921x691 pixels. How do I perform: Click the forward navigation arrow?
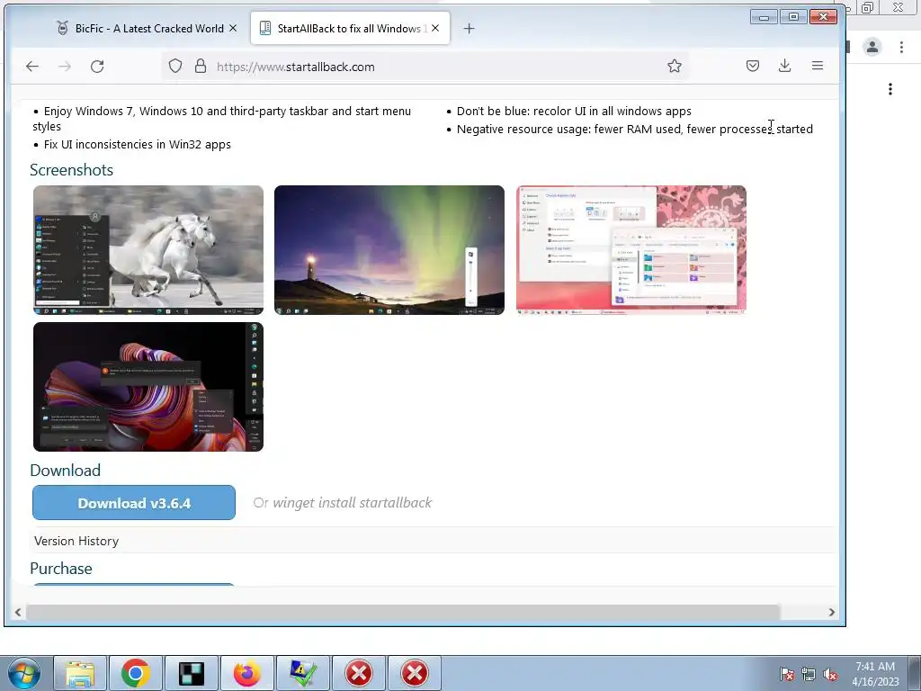point(65,67)
